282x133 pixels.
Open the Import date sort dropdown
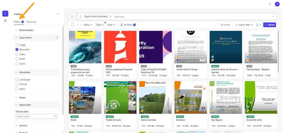pos(244,25)
